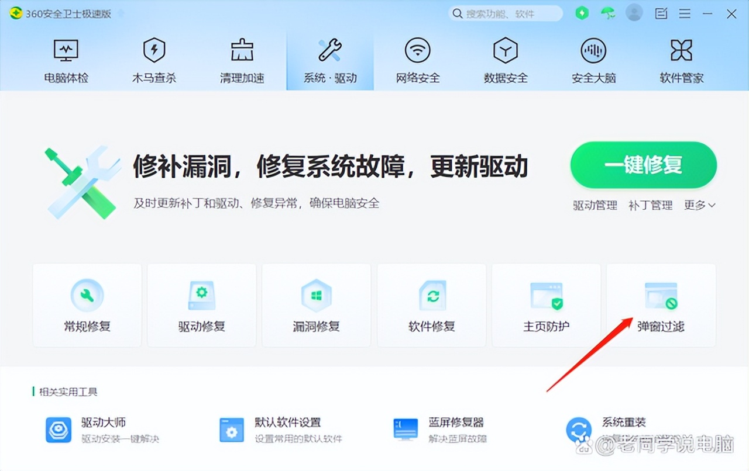The width and height of the screenshot is (749, 471).
Task: Open 软件修复 icon card
Action: point(432,305)
